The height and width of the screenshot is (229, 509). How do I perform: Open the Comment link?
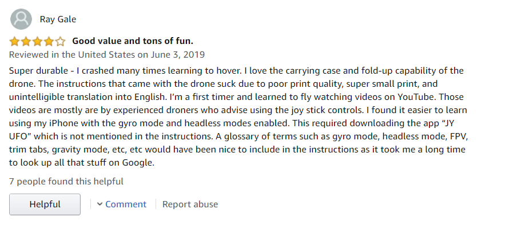tap(126, 204)
